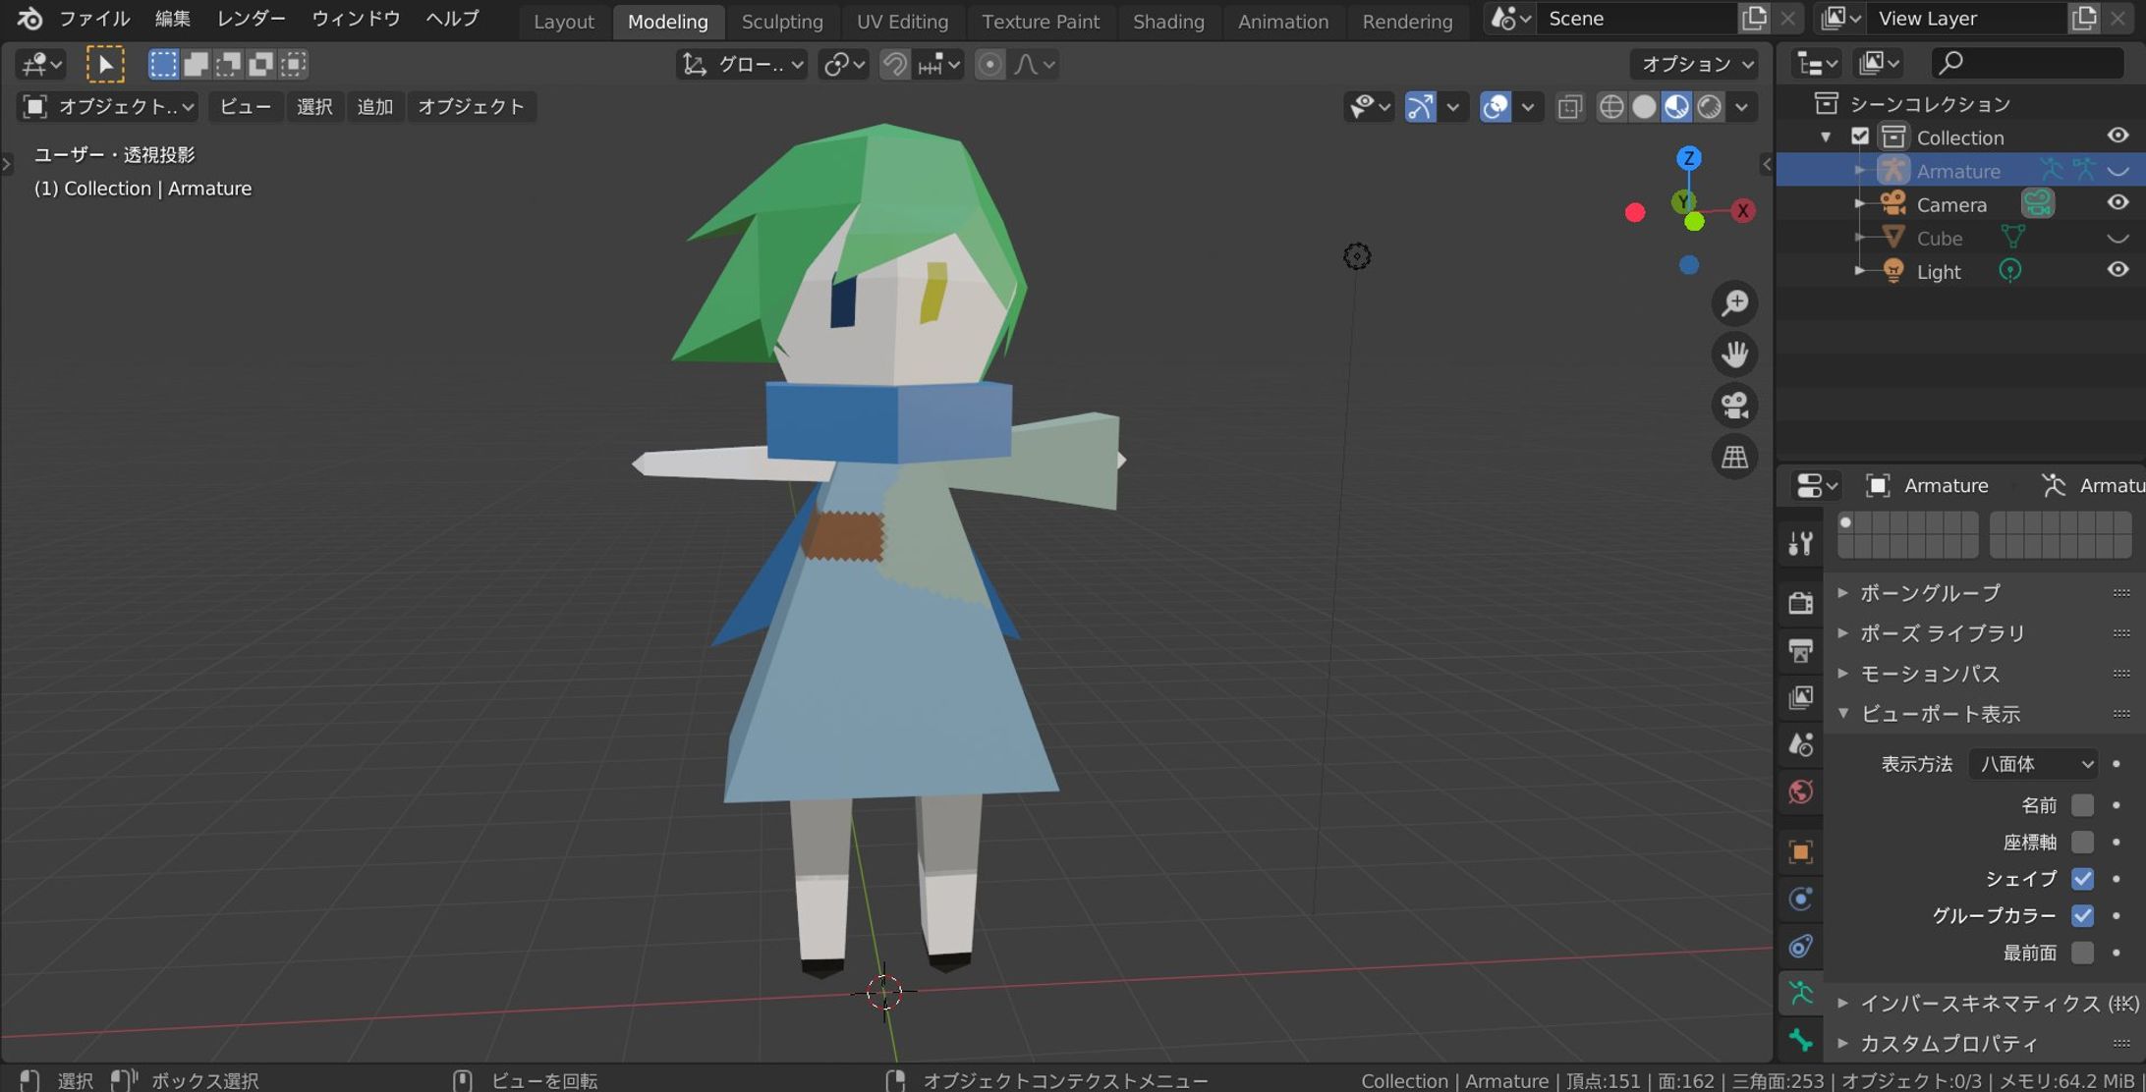Viewport: 2146px width, 1092px height.
Task: Expand the ボーングループ panel
Action: (1929, 593)
